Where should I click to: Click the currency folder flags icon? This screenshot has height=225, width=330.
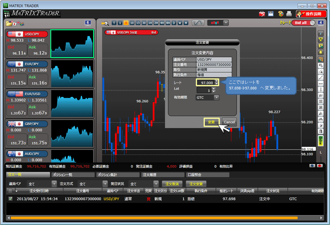(15, 23)
